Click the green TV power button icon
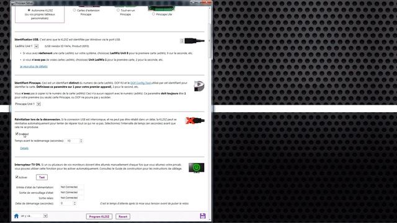The image size is (397, 223). (197, 167)
